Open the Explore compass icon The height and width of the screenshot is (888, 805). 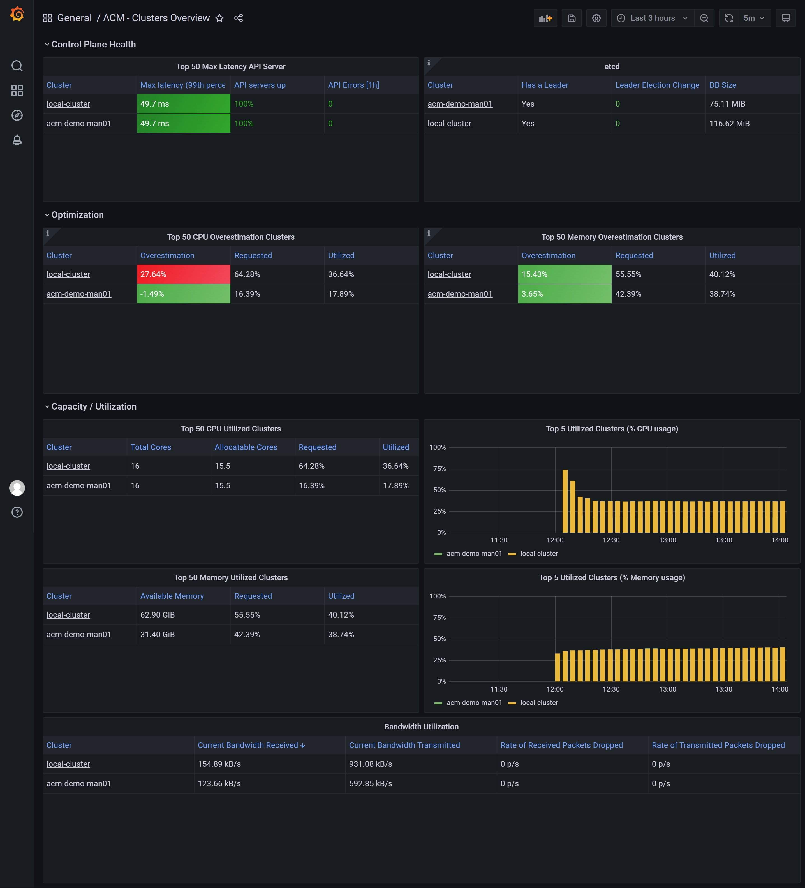17,115
